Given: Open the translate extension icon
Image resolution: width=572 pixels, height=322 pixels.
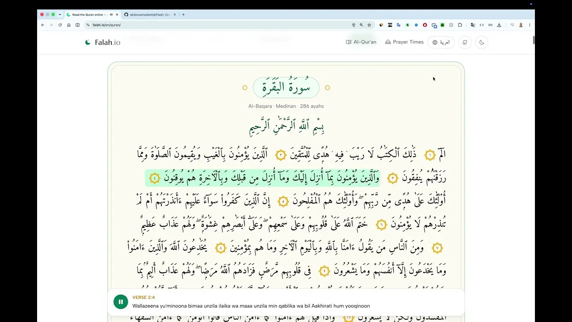Looking at the screenshot, I should tap(399, 25).
